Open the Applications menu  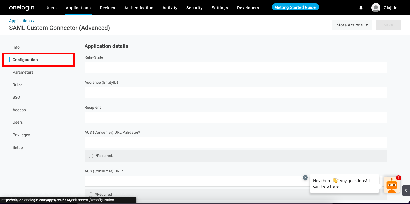click(78, 8)
